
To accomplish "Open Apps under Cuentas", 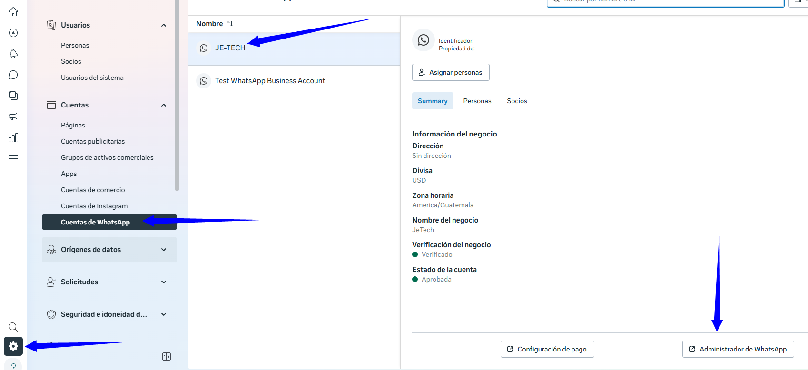I will click(69, 174).
